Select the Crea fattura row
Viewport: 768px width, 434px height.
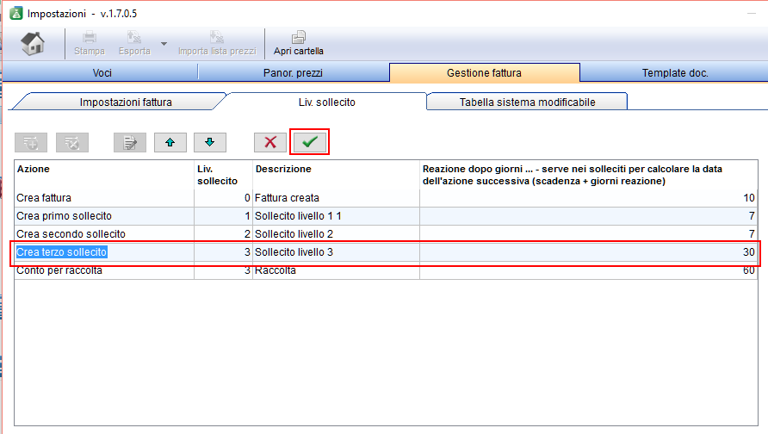(x=386, y=198)
